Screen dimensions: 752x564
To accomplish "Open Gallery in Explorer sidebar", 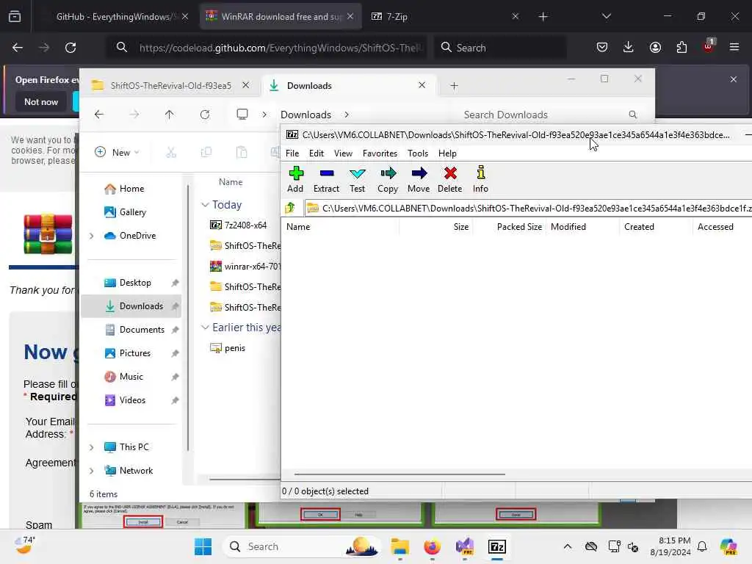I will 132,212.
